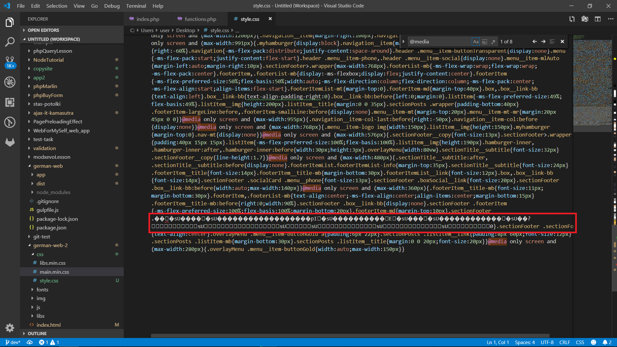The height and width of the screenshot is (347, 617).
Task: Go to previous match in find widget
Action: pyautogui.click(x=534, y=41)
